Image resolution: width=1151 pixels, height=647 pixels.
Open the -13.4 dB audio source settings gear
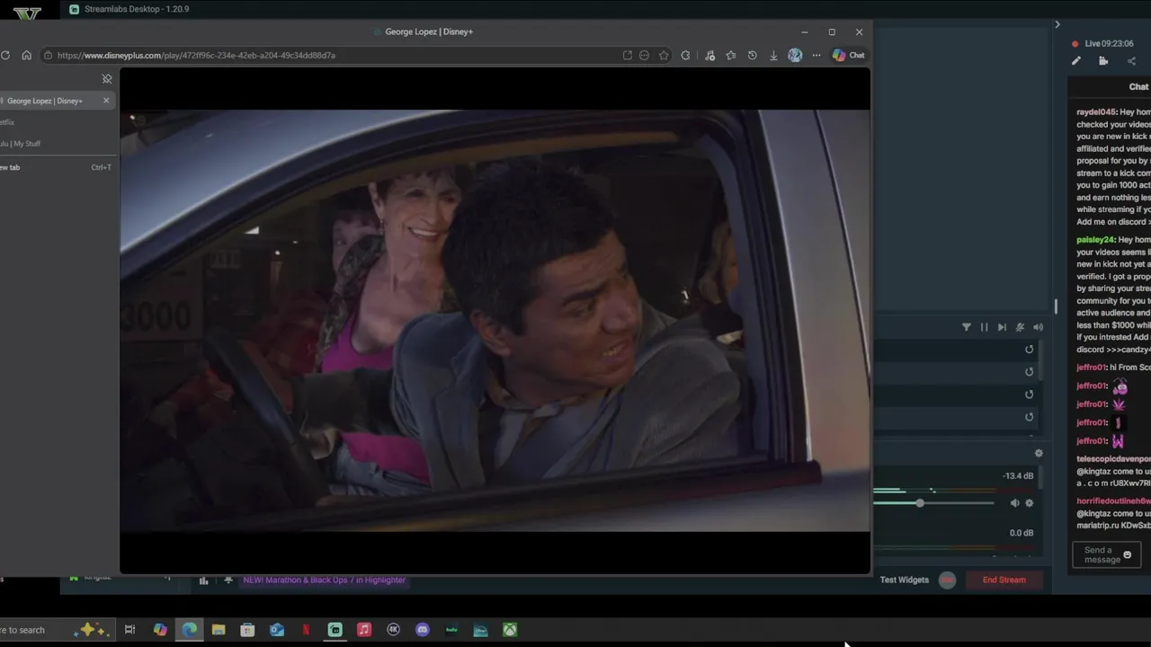pyautogui.click(x=1030, y=503)
